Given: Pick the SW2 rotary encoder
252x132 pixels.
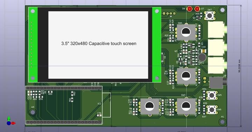Looking at the screenshot, I should pyautogui.click(x=186, y=76).
